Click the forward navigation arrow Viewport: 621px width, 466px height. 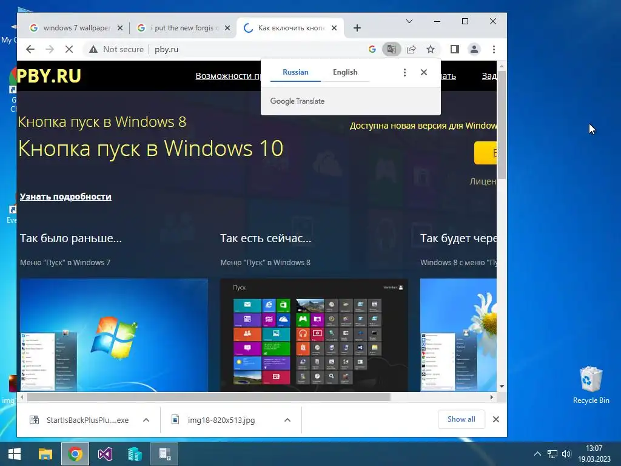pyautogui.click(x=50, y=49)
